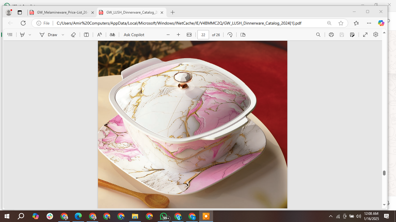Refresh the current page
Viewport: 396px width, 222px height.
pos(23,23)
